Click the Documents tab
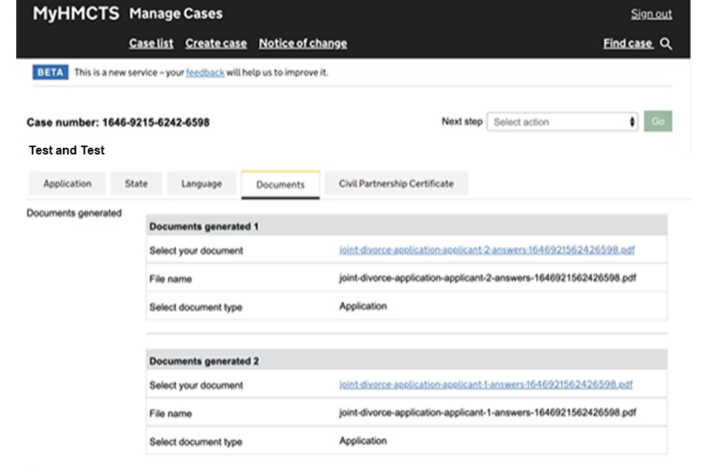Viewport: 710px width, 473px height. tap(280, 185)
